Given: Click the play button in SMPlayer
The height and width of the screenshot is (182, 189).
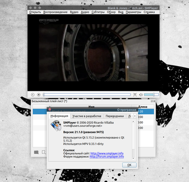Looking at the screenshot, I should 33,94.
